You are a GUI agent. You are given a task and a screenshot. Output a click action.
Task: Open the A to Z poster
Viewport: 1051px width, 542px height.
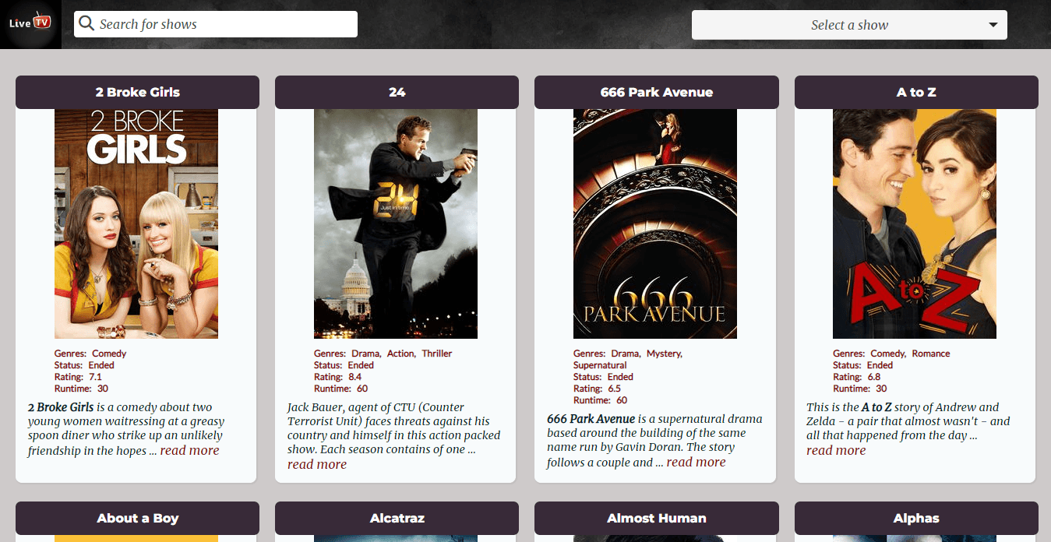click(x=915, y=223)
